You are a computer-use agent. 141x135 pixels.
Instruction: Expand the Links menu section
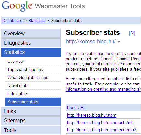point(31,111)
